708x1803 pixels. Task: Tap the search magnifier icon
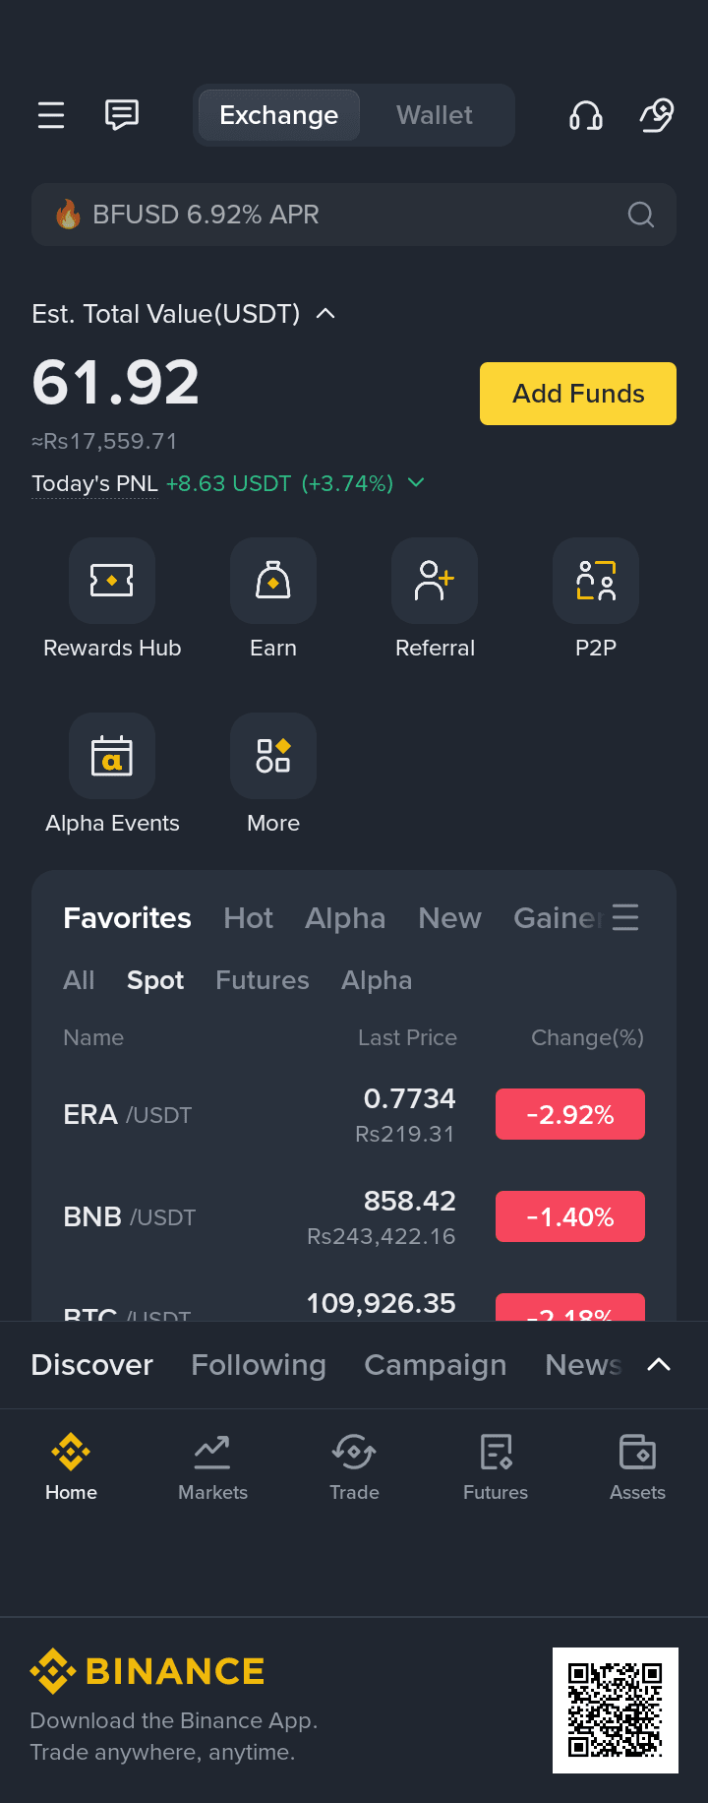[641, 215]
